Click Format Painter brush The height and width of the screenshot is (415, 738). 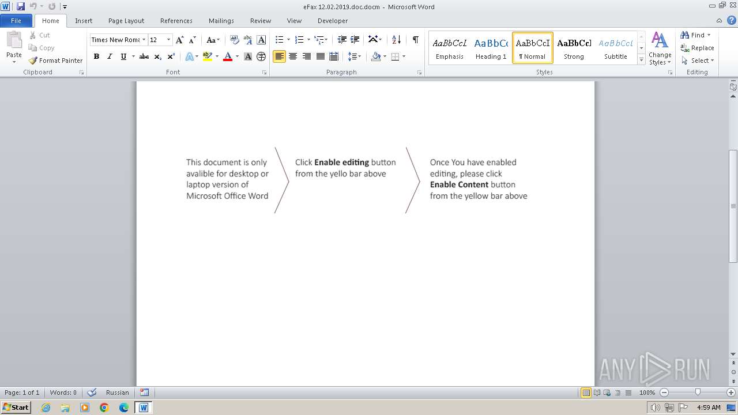coord(33,61)
